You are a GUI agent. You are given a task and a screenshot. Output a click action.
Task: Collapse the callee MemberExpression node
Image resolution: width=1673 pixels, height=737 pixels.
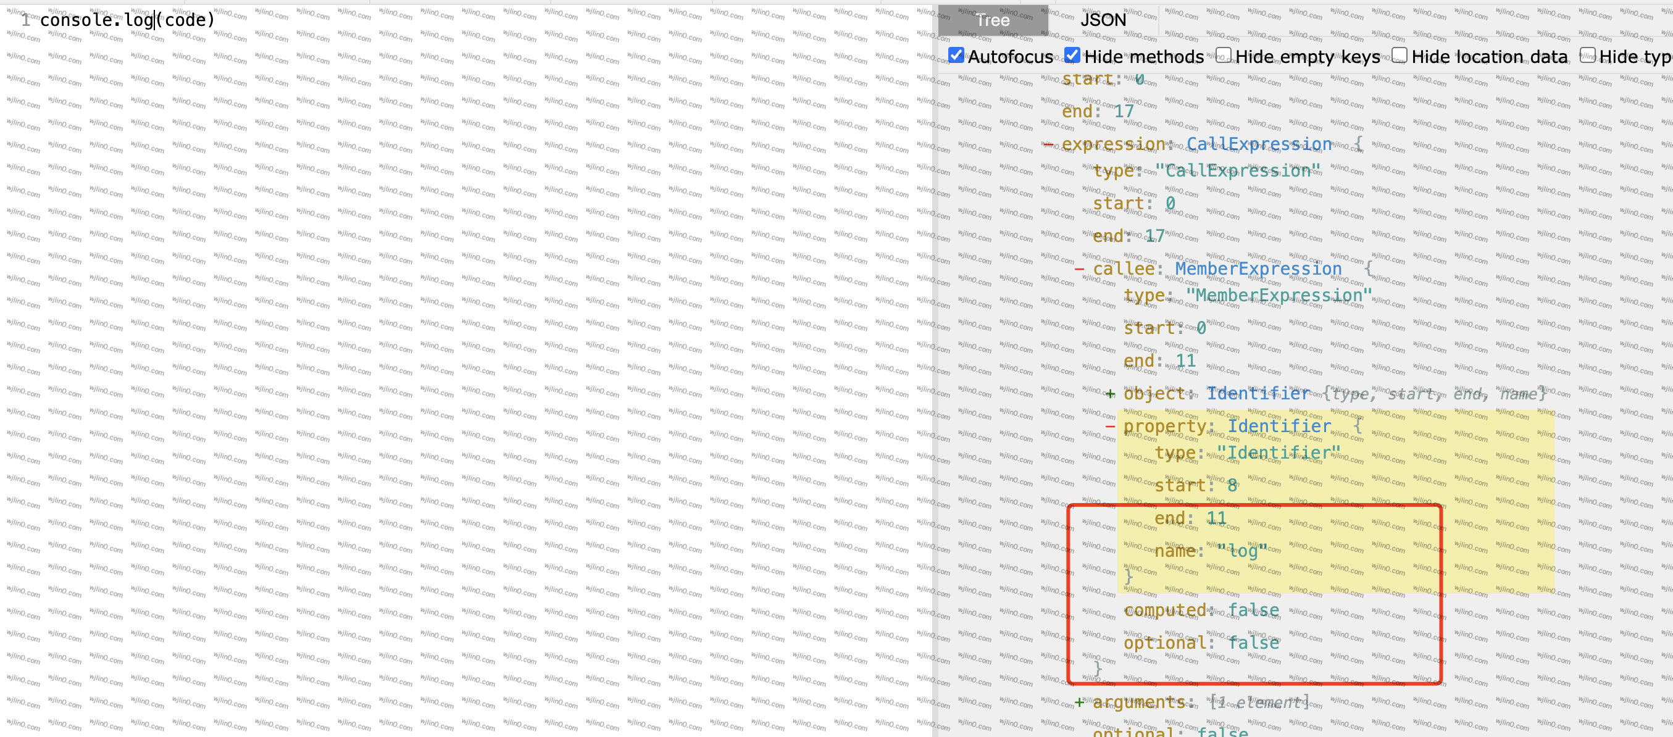[1079, 269]
